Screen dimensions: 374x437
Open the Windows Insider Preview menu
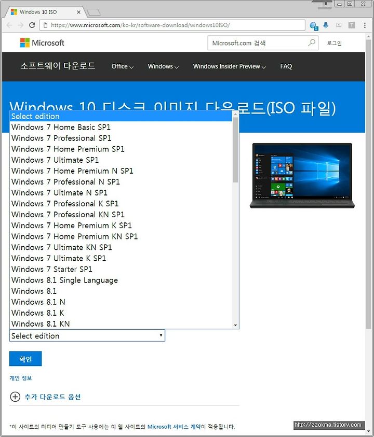click(x=229, y=66)
